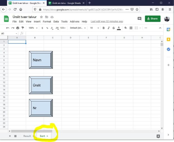The height and width of the screenshot is (142, 174).
Task: Star this spreadsheet document
Action: (41, 17)
